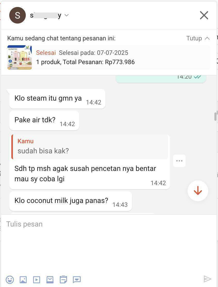
Task: Open the order product thumbnail
Action: pos(20,57)
